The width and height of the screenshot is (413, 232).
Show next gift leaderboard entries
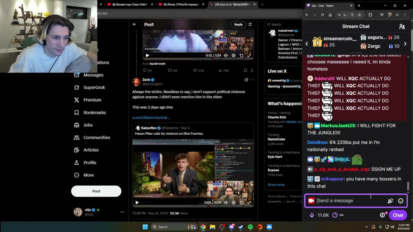[x=405, y=44]
